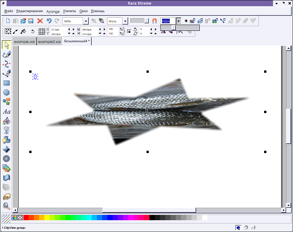The height and width of the screenshot is (232, 293).
Task: Pick the Ellipse tool
Action: [6, 92]
